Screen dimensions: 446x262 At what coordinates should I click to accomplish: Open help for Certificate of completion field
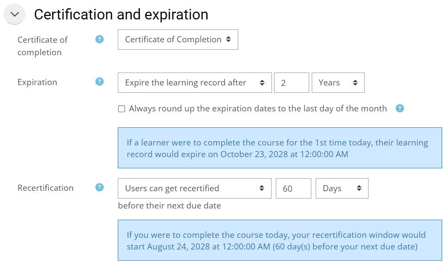(x=99, y=39)
